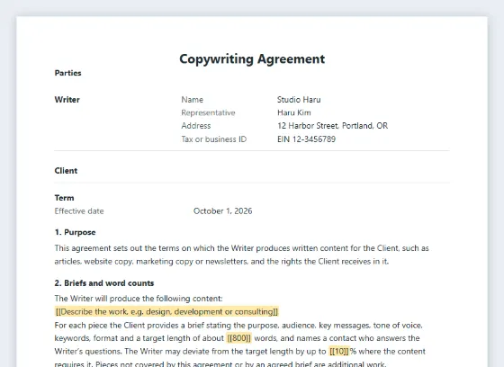Click the Address field label
Image resolution: width=504 pixels, height=367 pixels.
point(196,126)
